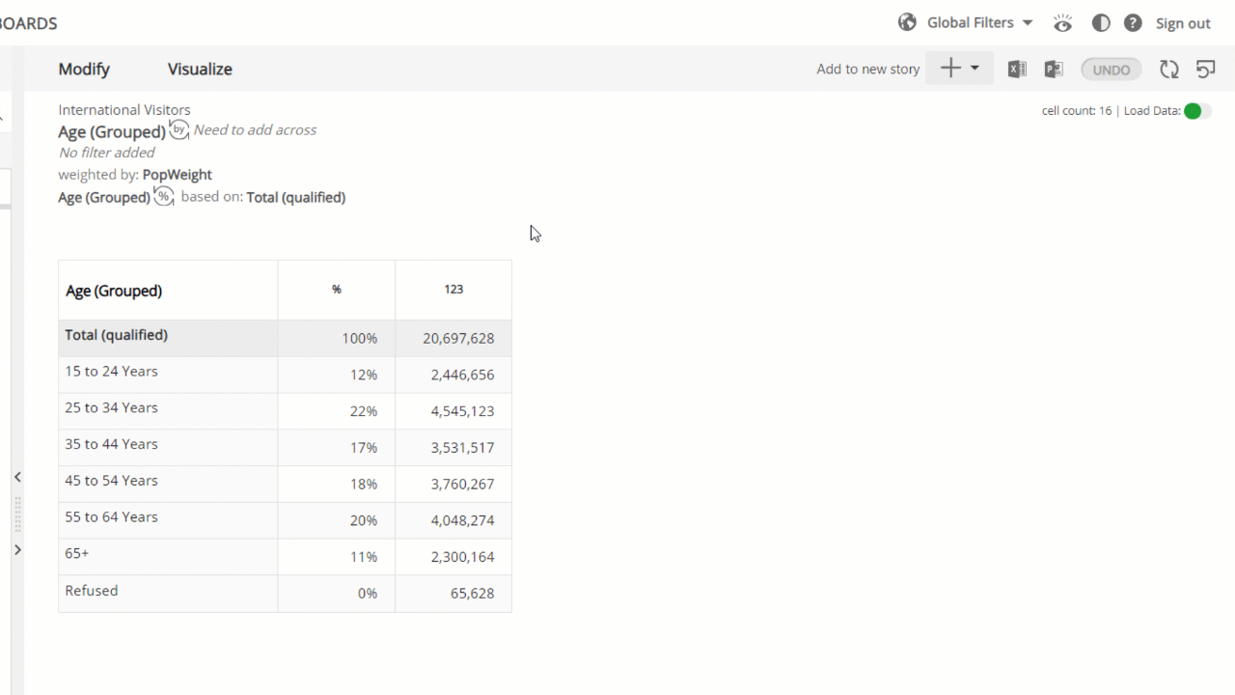
Task: Click the 'by' icon beside Age (Grouped) title
Action: pyautogui.click(x=179, y=129)
